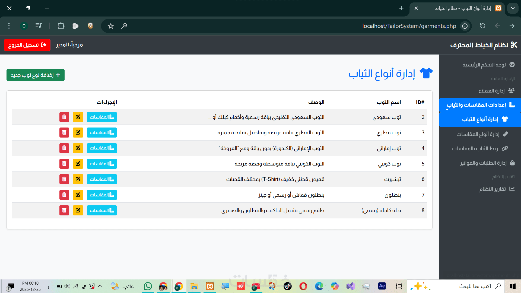This screenshot has height=293, width=521.
Task: Open ربط الثياب بالمقاسات sidebar link
Action: click(x=475, y=148)
